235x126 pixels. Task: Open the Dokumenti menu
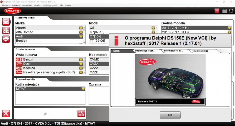(x=27, y=5)
